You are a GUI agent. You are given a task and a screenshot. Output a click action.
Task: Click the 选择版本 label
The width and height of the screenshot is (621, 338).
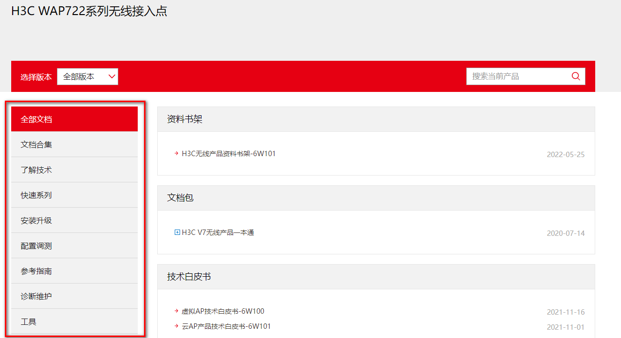36,77
